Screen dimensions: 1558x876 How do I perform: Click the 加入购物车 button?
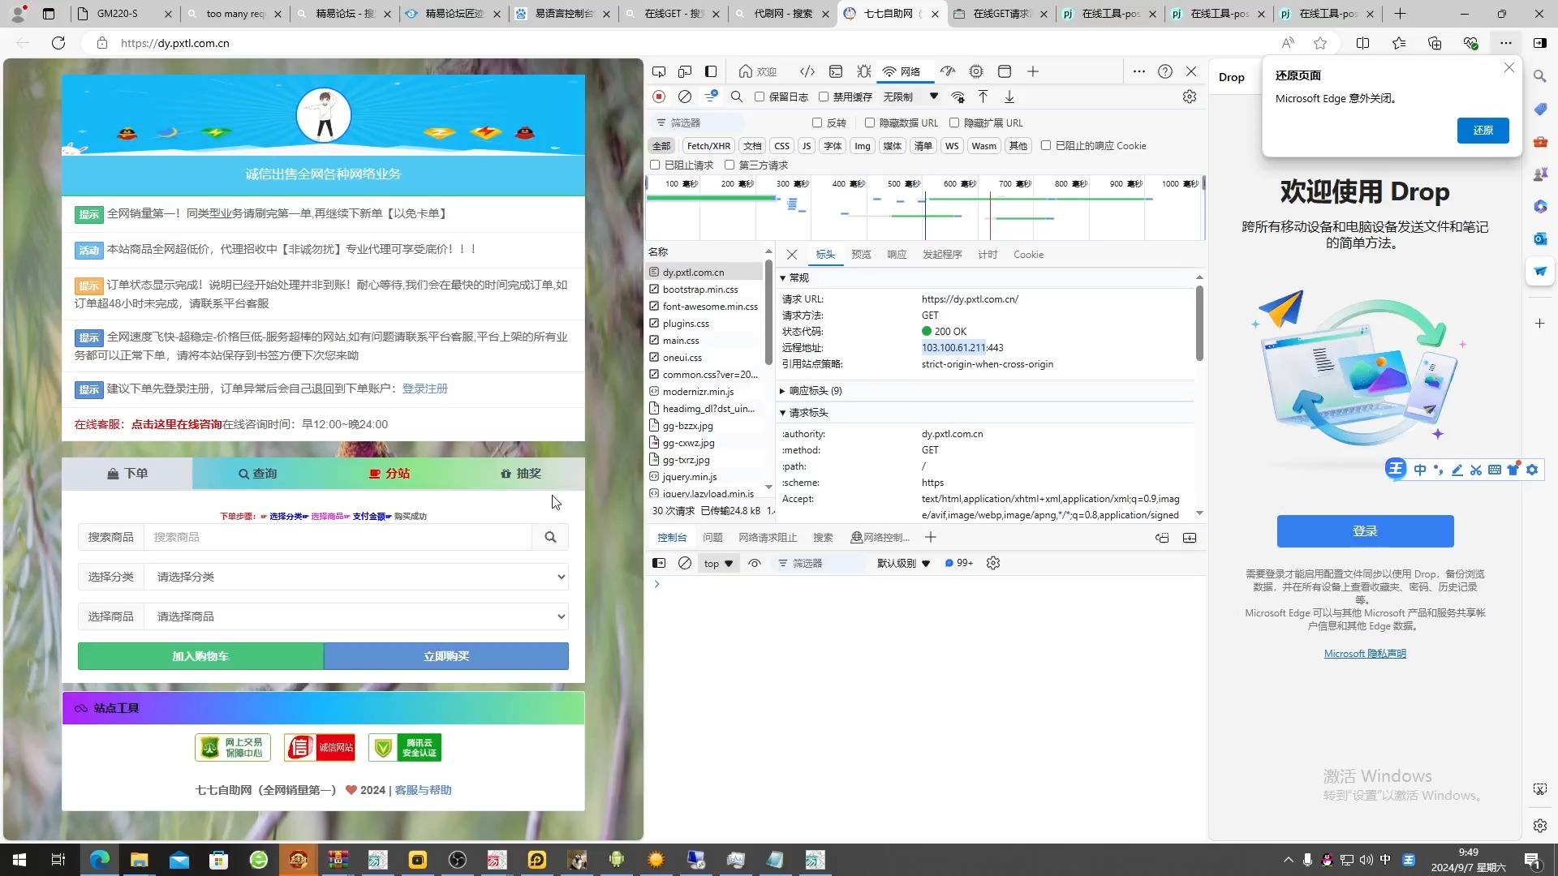coord(200,655)
